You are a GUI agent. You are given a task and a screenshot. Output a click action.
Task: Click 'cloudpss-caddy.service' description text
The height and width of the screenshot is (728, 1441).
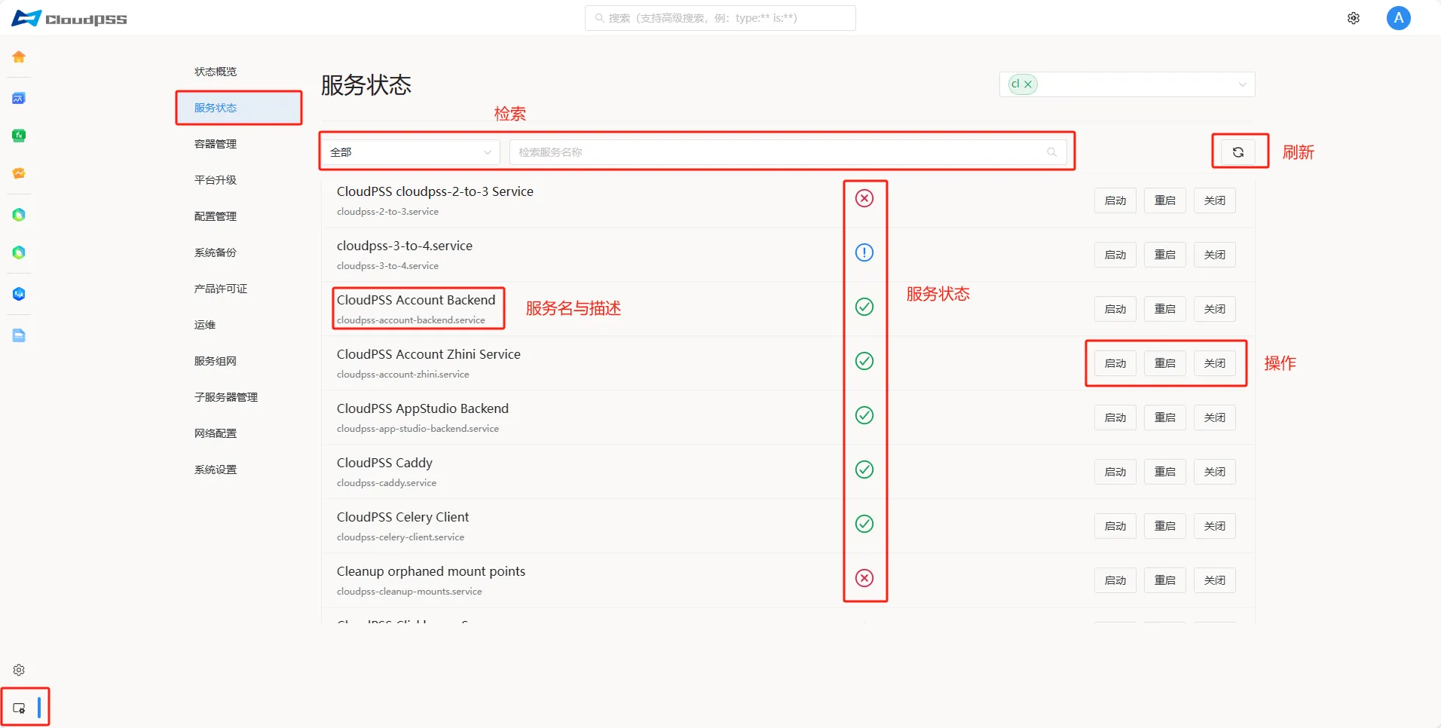tap(387, 483)
